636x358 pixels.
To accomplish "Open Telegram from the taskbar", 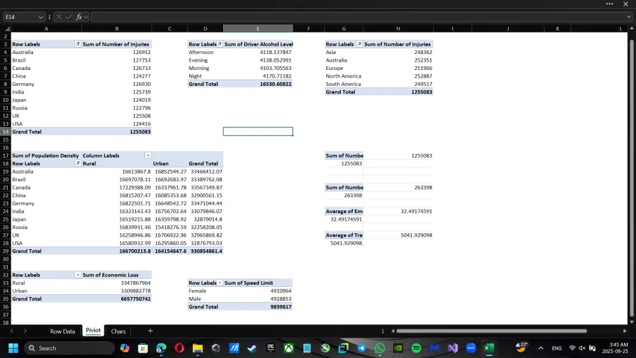I will tap(361, 348).
